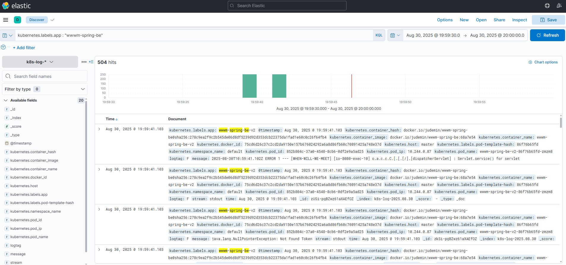Select the kubernetes.host field
The height and width of the screenshot is (265, 566).
(x=24, y=186)
